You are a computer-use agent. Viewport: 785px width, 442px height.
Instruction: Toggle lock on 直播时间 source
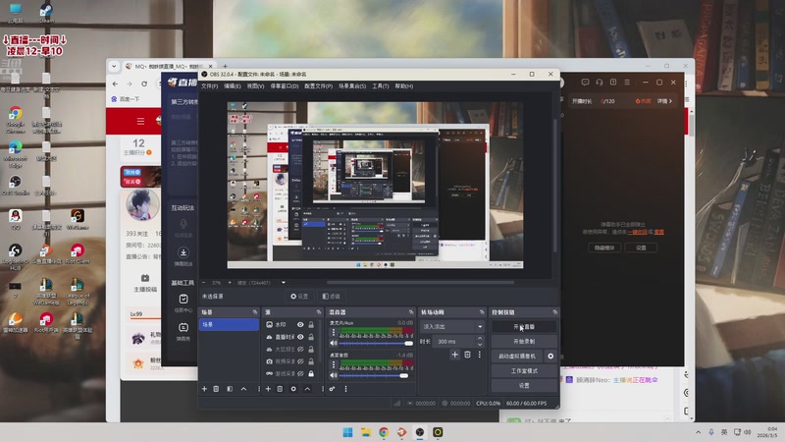tap(311, 337)
